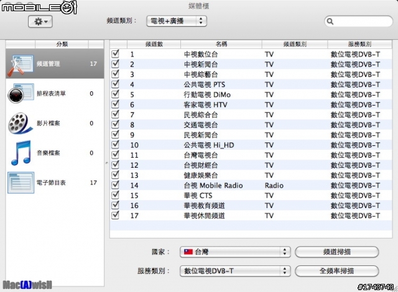Click Radio type cell in row 14
The height and width of the screenshot is (292, 398).
[x=274, y=185]
